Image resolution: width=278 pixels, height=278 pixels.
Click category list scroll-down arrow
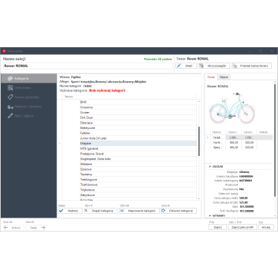pos(198,198)
